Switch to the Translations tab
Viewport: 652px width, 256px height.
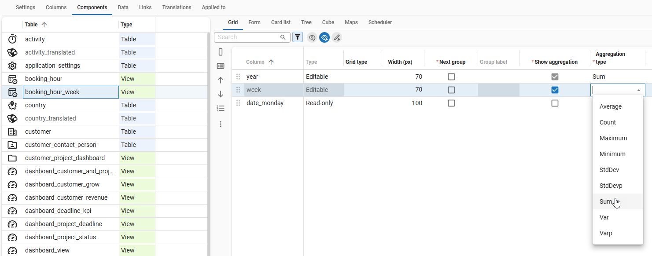pyautogui.click(x=176, y=7)
